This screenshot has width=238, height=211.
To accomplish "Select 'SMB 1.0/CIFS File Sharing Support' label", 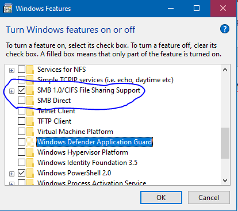I will click(89, 90).
